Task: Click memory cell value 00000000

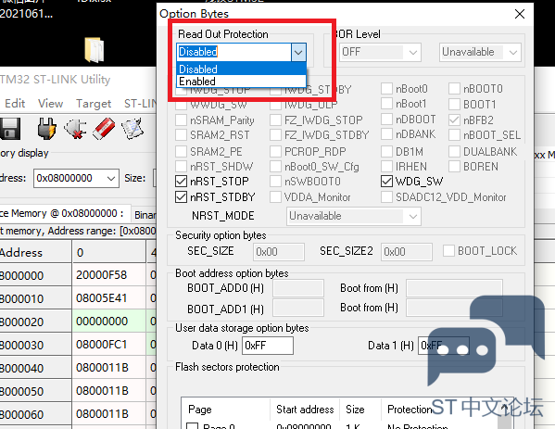Action: click(108, 321)
